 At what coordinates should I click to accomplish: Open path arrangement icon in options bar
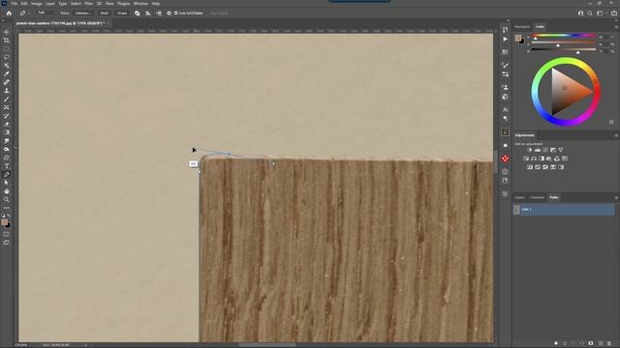pyautogui.click(x=159, y=13)
